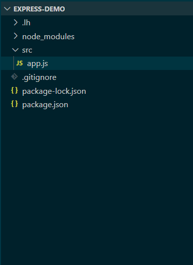The image size is (193, 265).
Task: Collapse the EXPRESS-DEMO section chevron
Action: (7, 9)
